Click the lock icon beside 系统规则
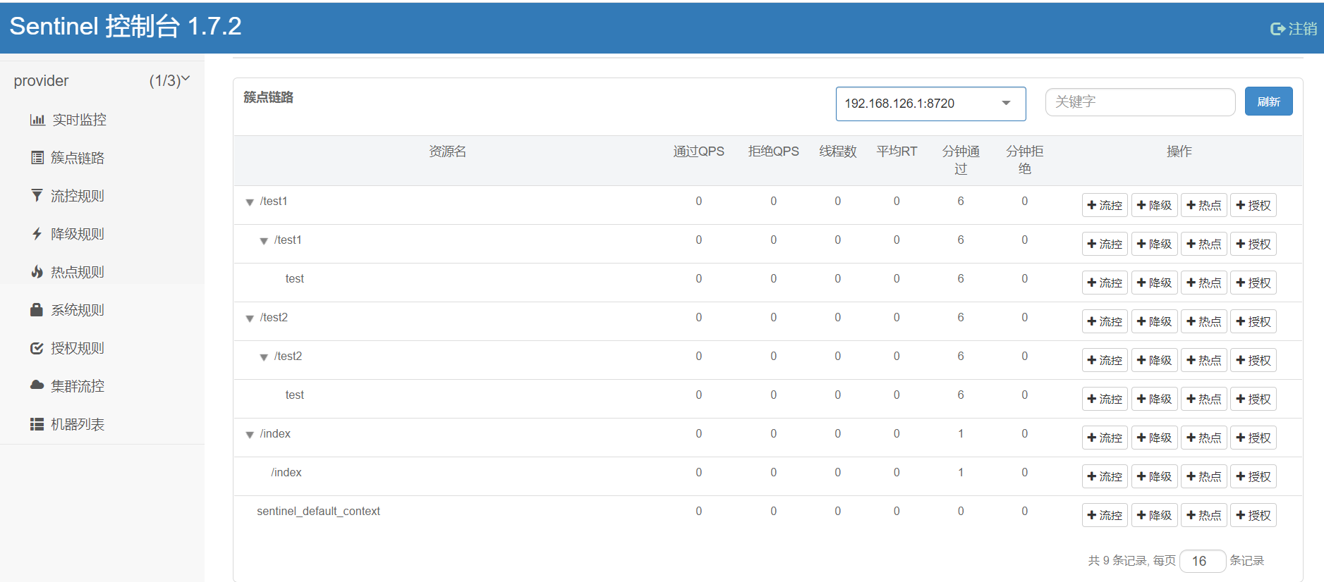The height and width of the screenshot is (582, 1324). (x=37, y=309)
